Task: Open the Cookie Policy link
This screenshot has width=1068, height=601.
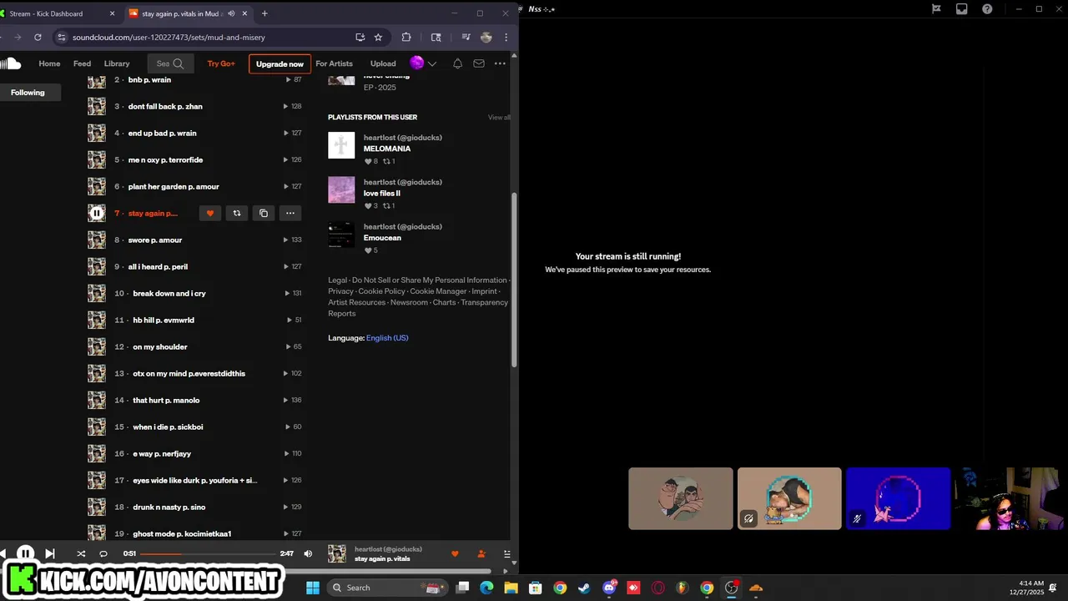Action: pyautogui.click(x=382, y=291)
